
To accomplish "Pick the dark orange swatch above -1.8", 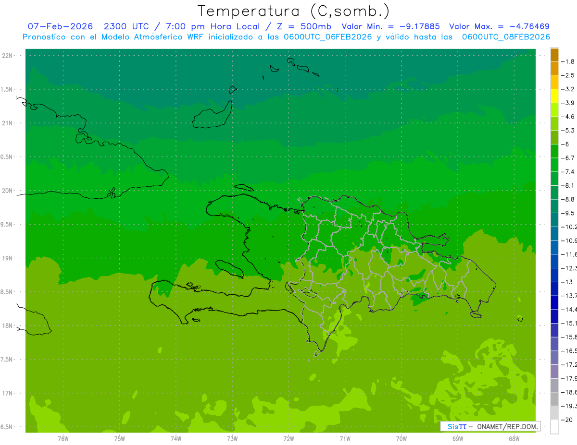I will pyautogui.click(x=554, y=55).
